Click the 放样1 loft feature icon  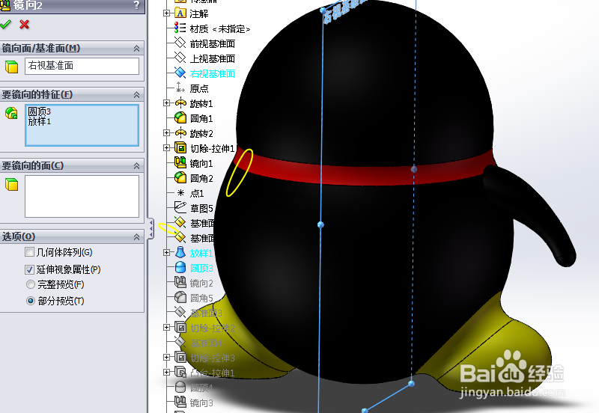[x=180, y=252]
